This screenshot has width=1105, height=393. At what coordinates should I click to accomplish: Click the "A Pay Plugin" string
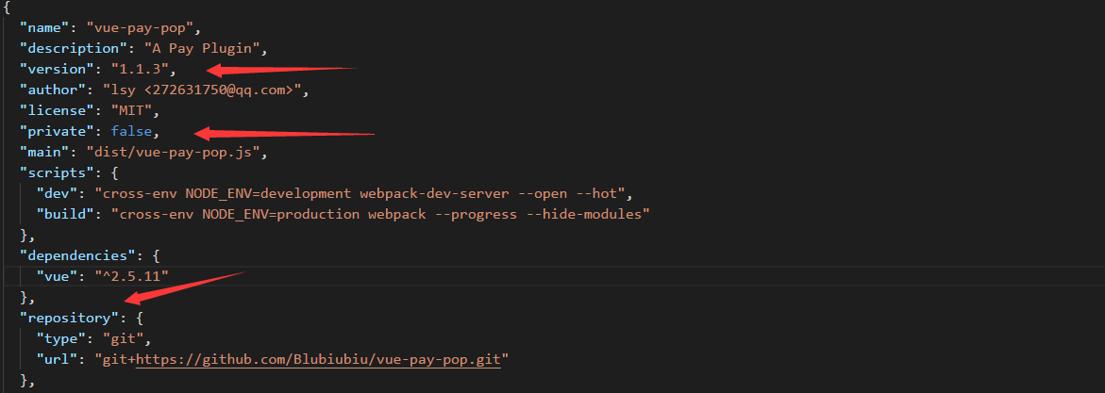click(x=202, y=49)
